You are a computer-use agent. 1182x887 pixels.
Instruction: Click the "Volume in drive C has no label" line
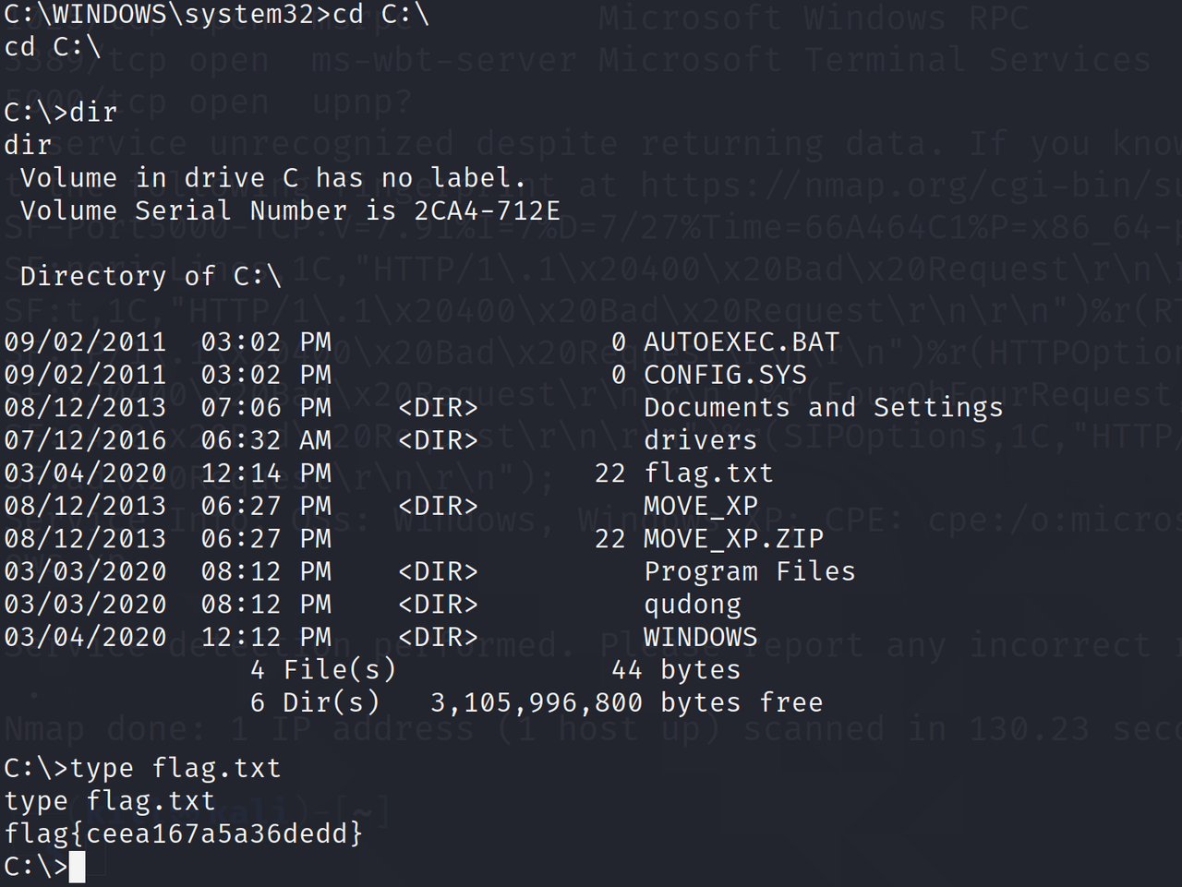pos(273,178)
